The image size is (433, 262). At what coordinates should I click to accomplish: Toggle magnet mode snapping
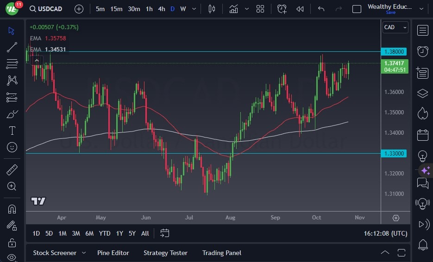click(x=13, y=209)
